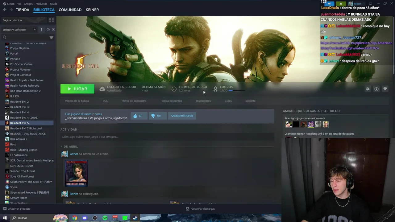
Task: Open the Productos menu
Action: tap(41, 4)
